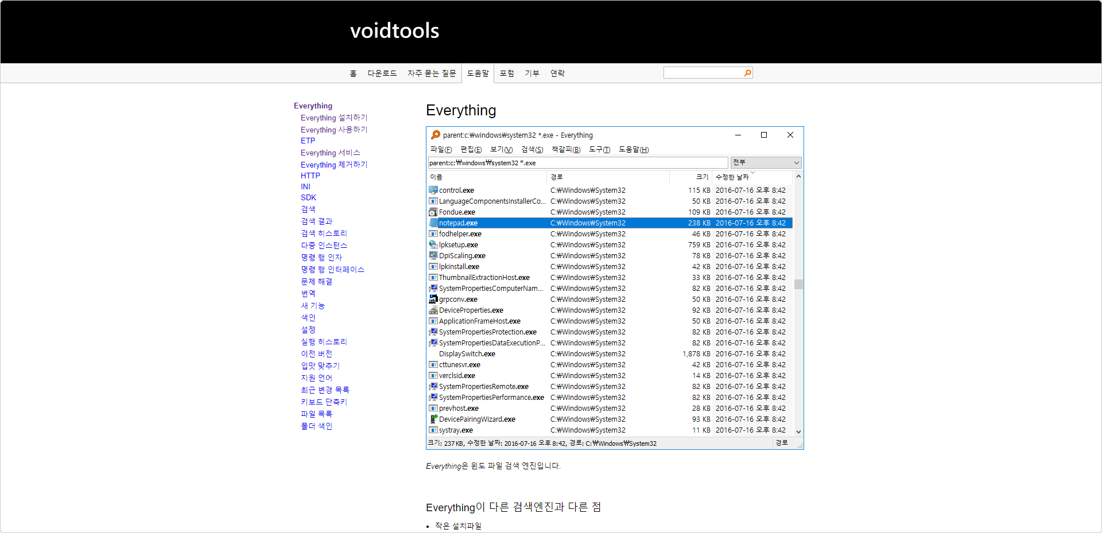Viewport: 1102px width, 533px height.
Task: Open the 다운로드 navigation tab
Action: [382, 73]
